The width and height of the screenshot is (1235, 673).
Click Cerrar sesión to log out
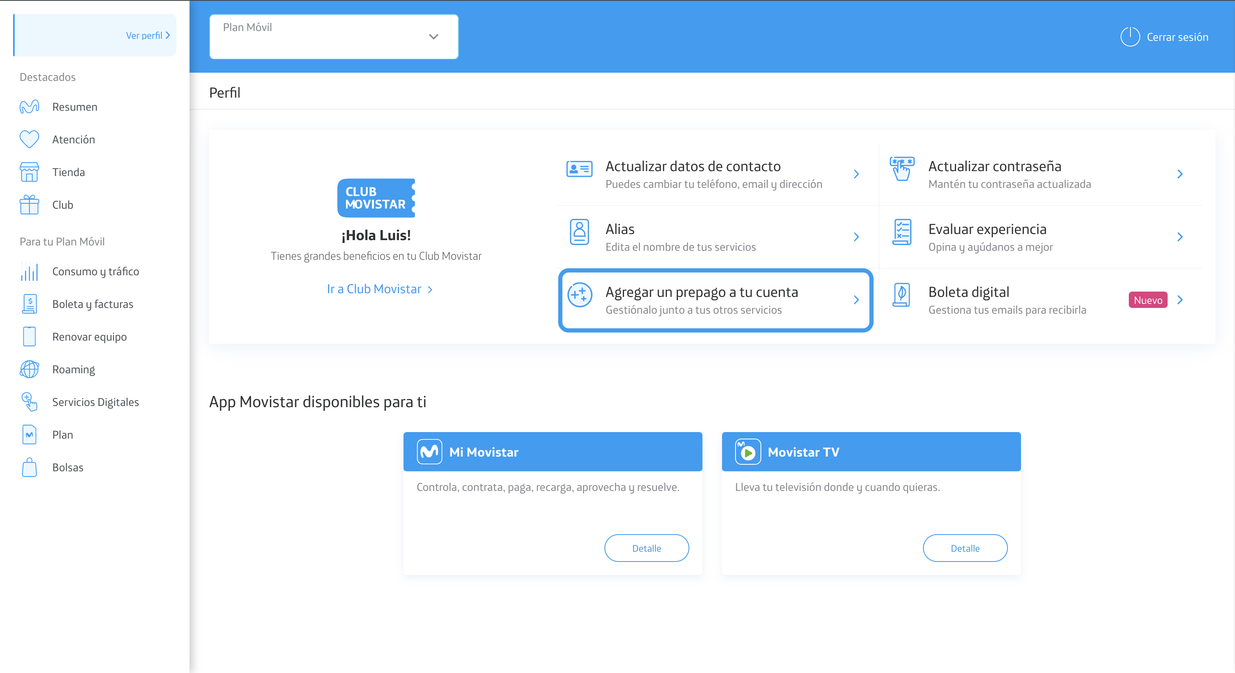coord(1177,37)
